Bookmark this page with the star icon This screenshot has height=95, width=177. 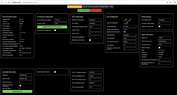coord(170,2)
